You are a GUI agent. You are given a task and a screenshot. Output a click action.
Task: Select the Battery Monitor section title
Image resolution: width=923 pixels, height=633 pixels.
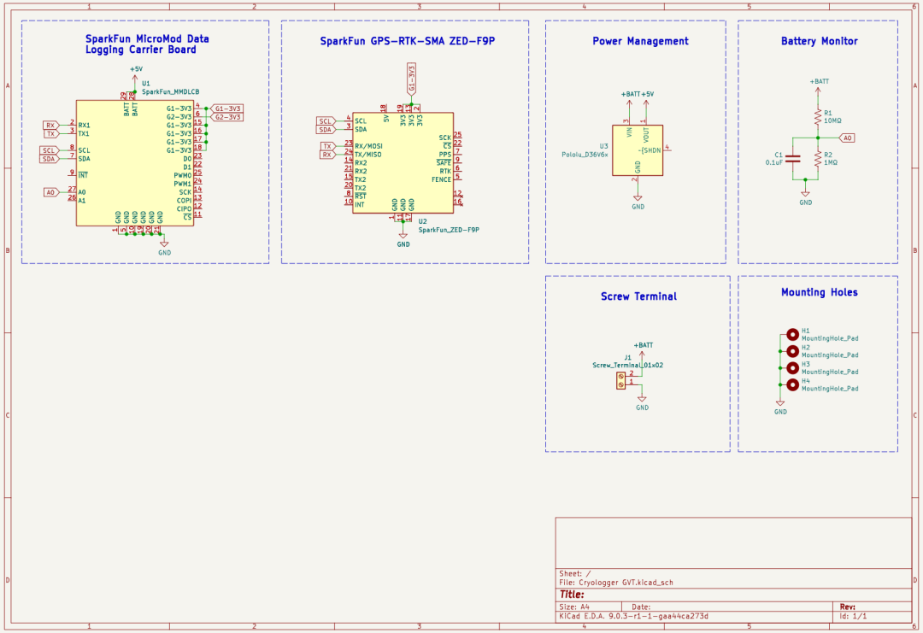click(819, 41)
